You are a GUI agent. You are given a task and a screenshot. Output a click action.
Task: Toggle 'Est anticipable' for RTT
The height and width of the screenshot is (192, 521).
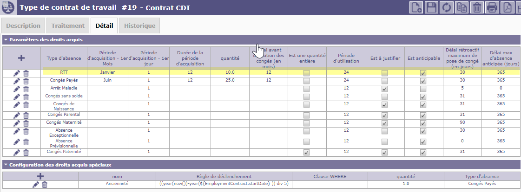(x=423, y=73)
